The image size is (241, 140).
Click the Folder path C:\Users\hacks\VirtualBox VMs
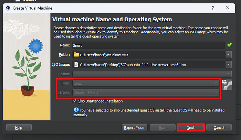point(104,55)
